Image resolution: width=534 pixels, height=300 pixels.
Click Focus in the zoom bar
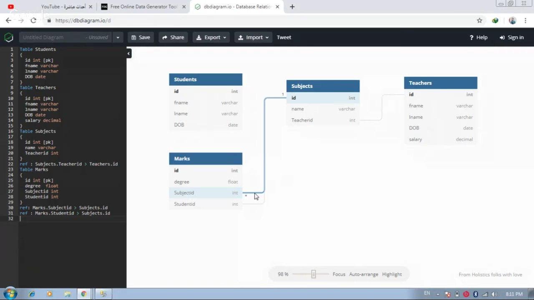tap(339, 274)
